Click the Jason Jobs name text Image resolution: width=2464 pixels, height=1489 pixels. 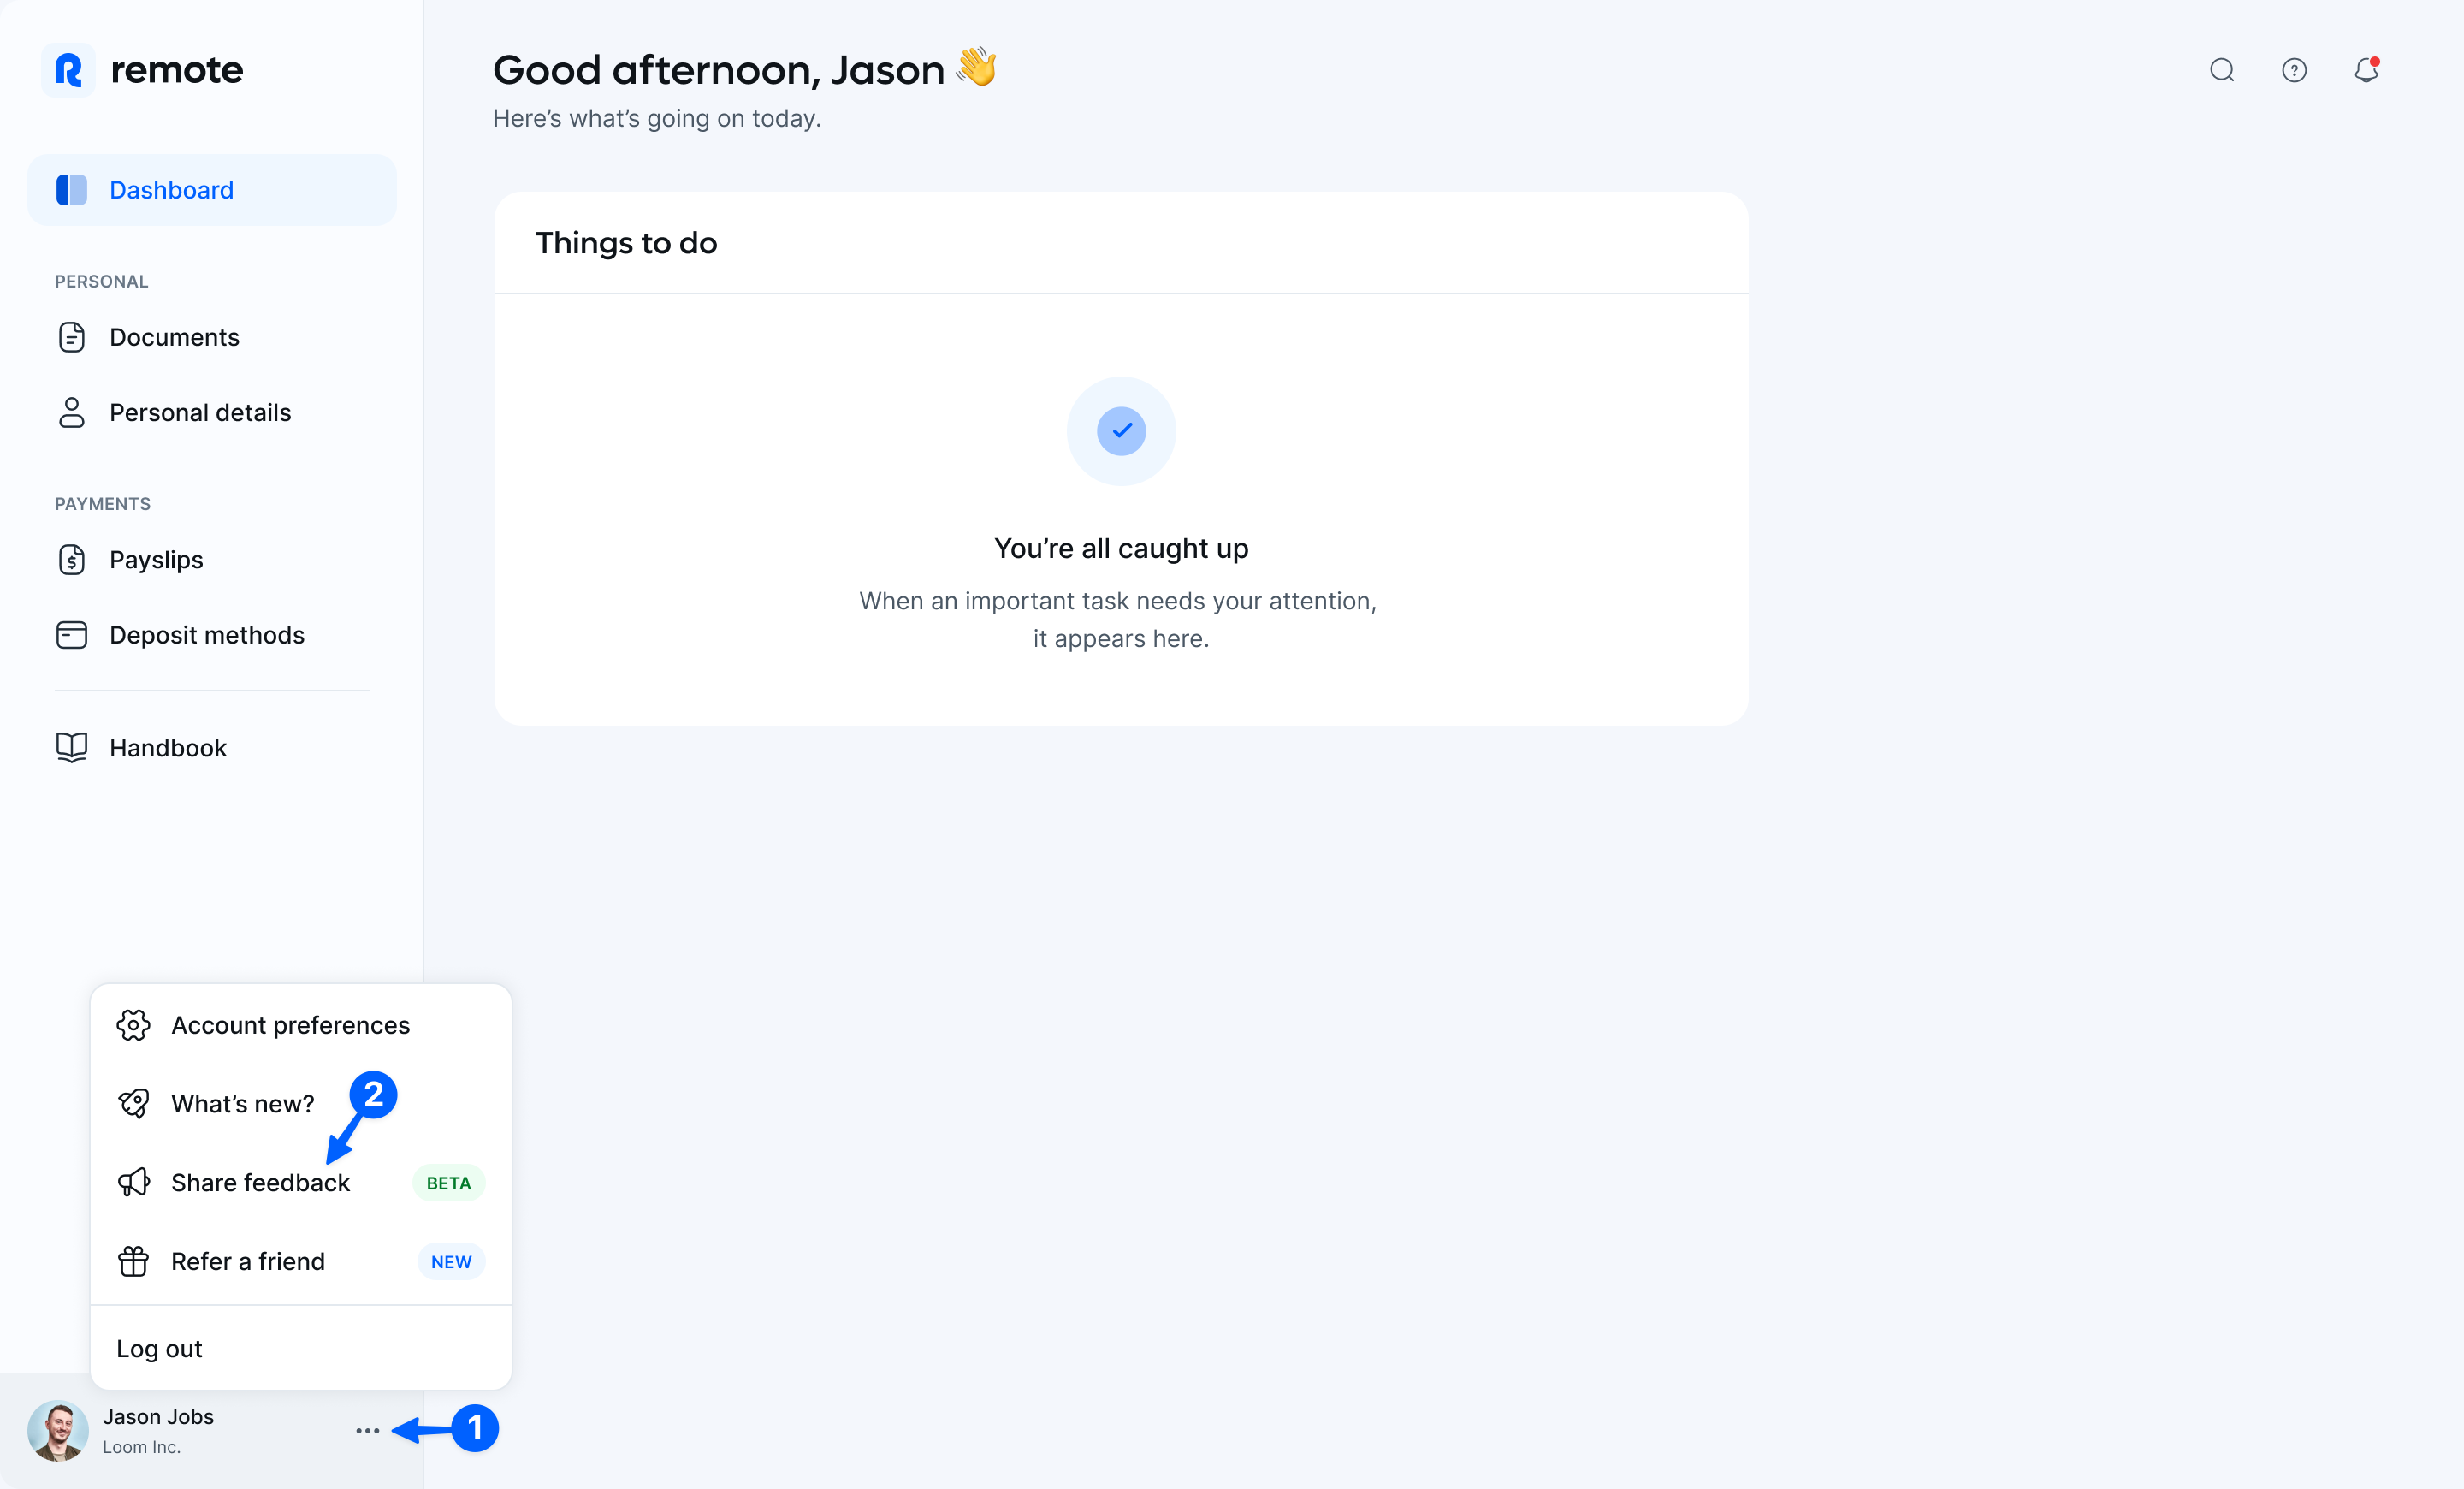[x=158, y=1416]
